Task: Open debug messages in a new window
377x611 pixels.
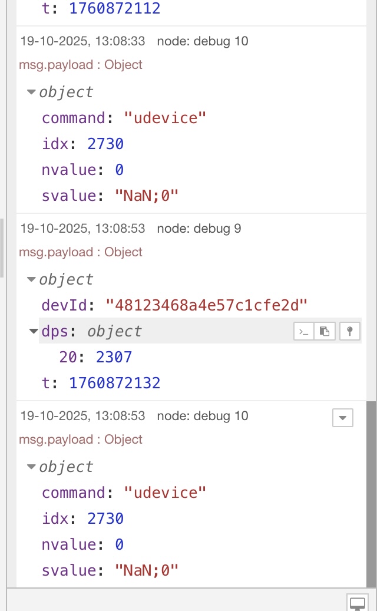Action: (x=357, y=603)
